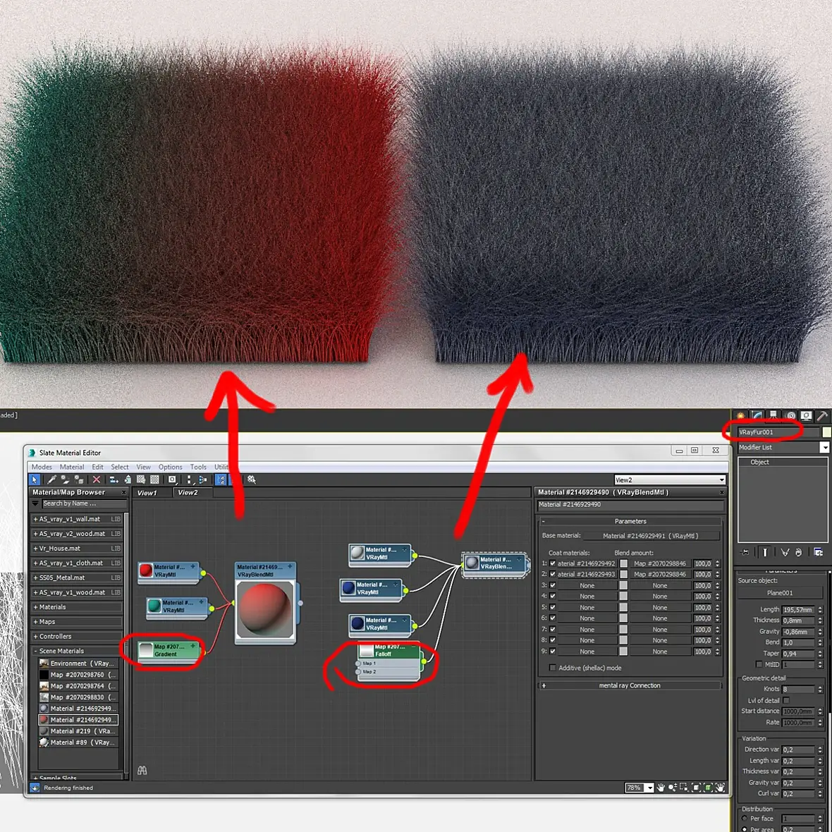
Task: Click Move Children toolbar icon
Action: (114, 479)
